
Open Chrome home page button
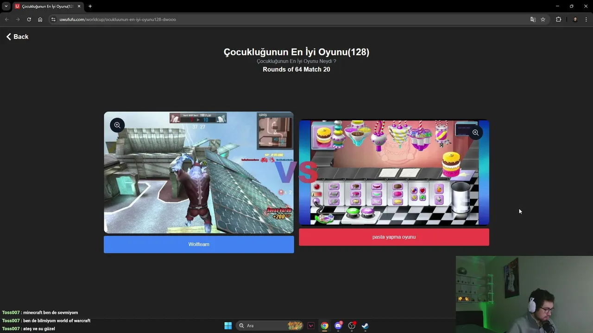click(40, 19)
